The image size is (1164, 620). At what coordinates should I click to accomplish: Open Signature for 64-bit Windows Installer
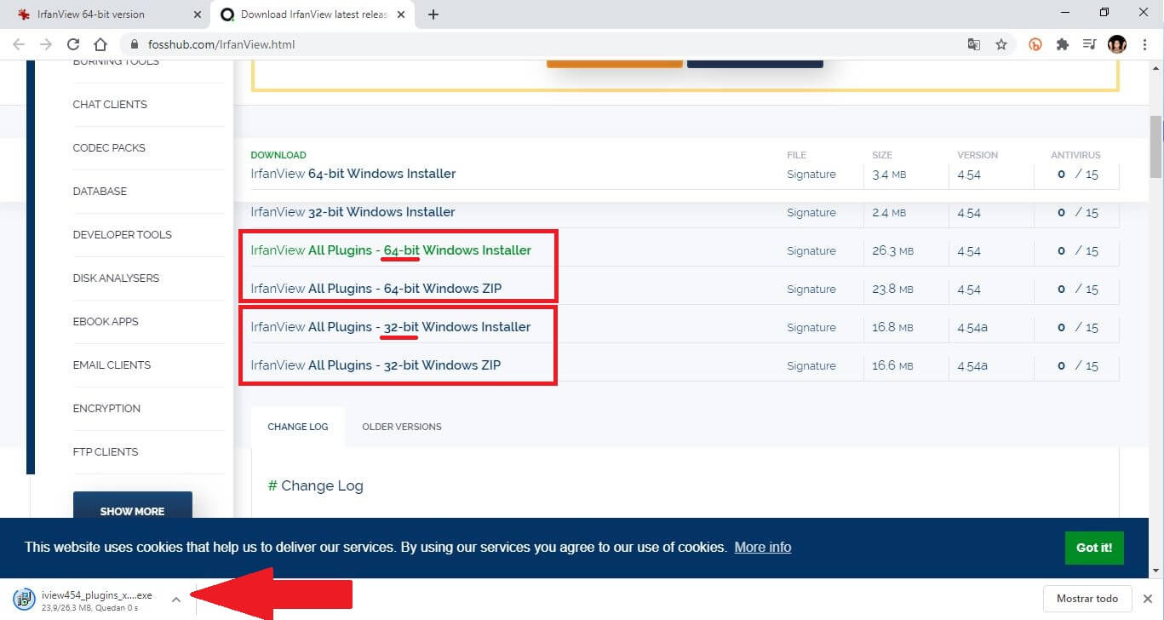(x=811, y=175)
